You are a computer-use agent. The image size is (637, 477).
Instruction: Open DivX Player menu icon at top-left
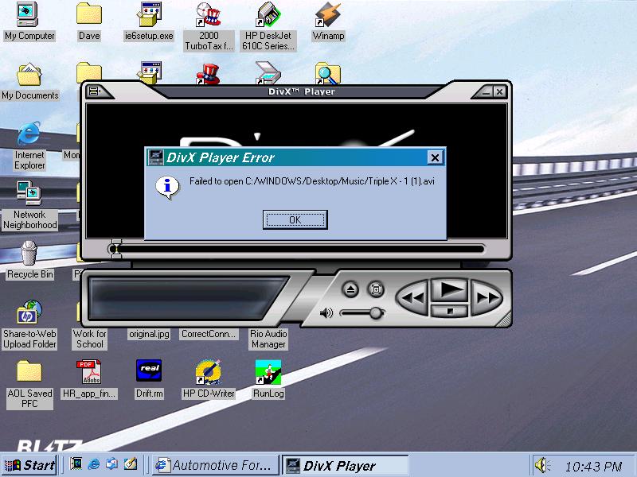[x=94, y=91]
